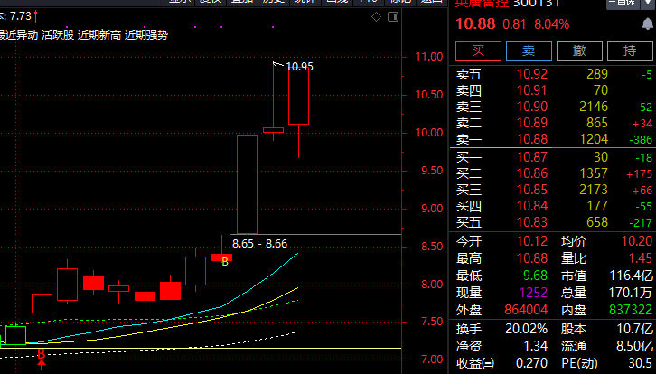Select the 近期新高 tag
Screen dimensions: 656x374
[x=98, y=35]
